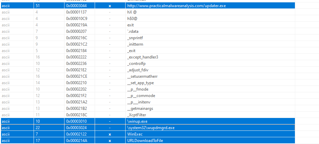Click the _snprintf string row

pos(136,38)
